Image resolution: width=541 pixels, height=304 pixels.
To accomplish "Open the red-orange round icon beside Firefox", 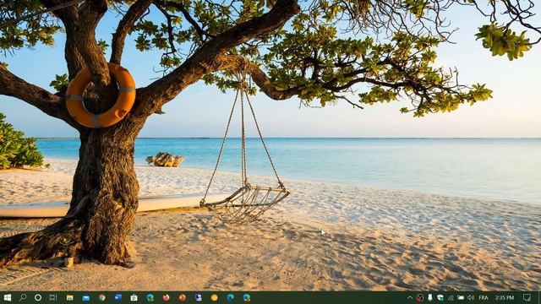I will coord(183,297).
